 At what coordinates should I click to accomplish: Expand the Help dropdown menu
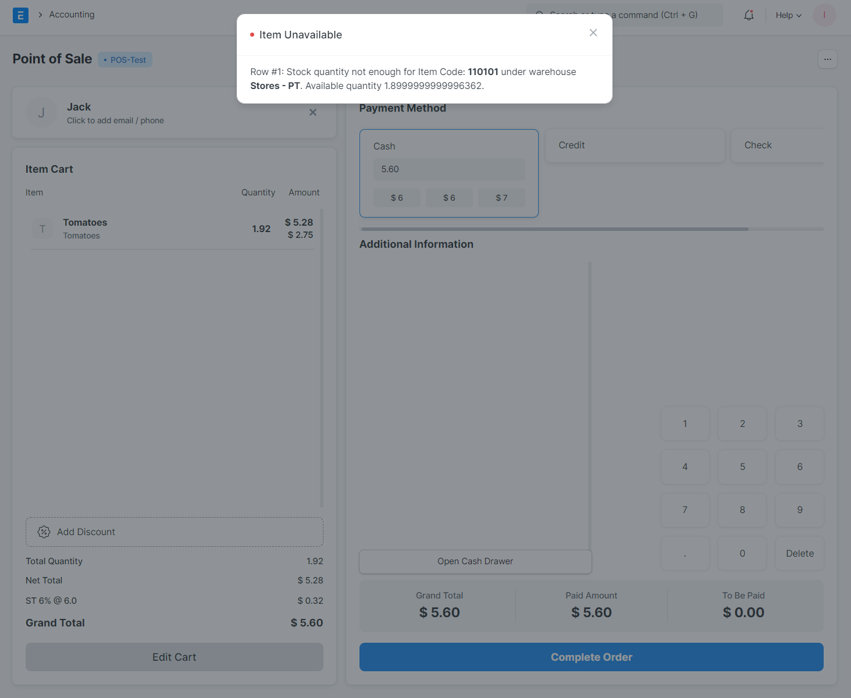point(788,15)
